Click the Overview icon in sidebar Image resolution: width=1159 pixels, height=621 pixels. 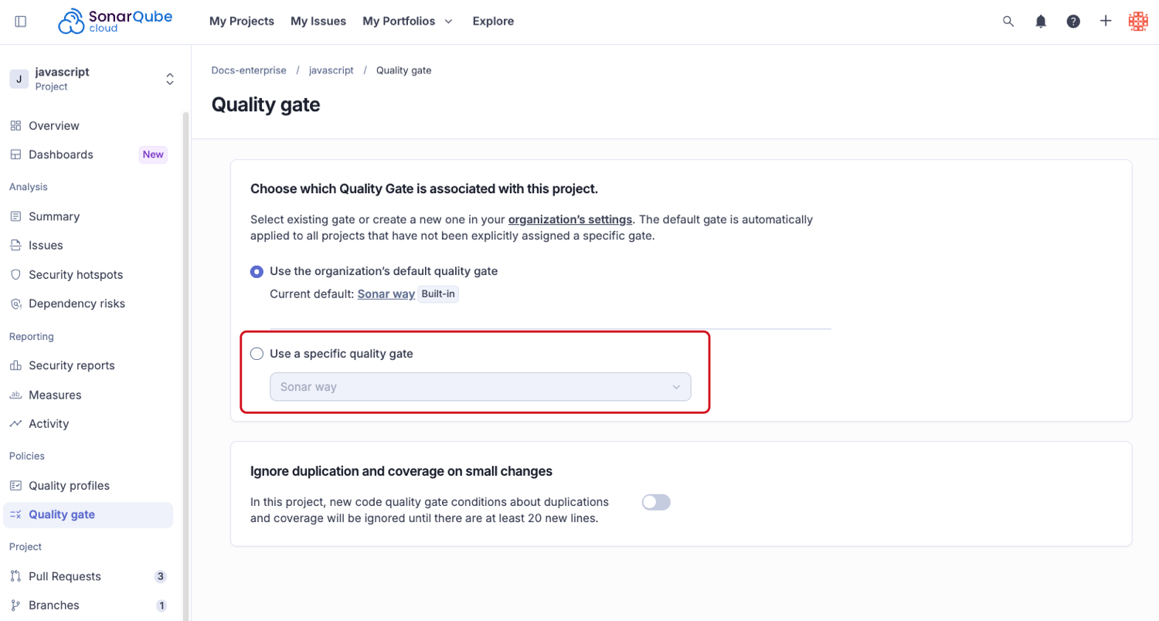pyautogui.click(x=15, y=126)
